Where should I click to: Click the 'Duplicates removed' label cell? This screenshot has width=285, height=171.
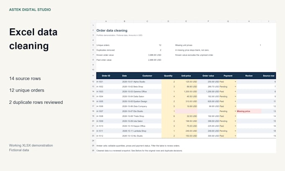pos(106,50)
